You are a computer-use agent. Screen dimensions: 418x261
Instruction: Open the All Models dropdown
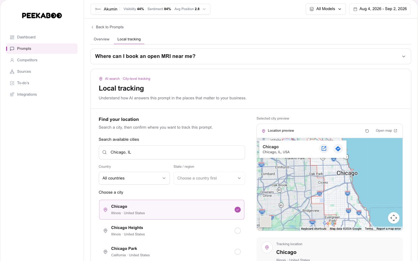coord(326,9)
